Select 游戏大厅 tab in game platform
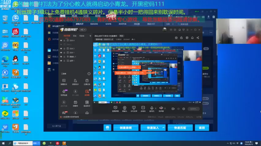The width and height of the screenshot is (261, 146). tap(80, 24)
